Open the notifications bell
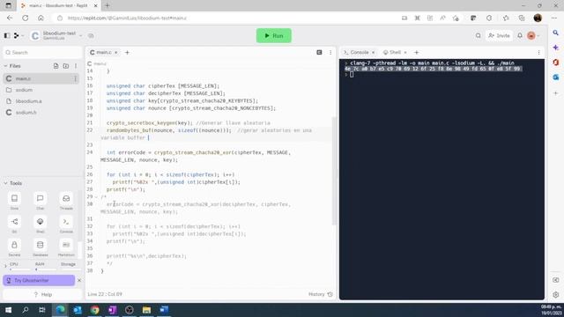 [520, 35]
